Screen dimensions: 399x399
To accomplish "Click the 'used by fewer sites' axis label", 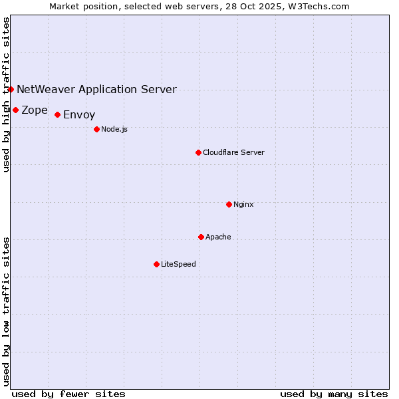I will click(68, 394).
